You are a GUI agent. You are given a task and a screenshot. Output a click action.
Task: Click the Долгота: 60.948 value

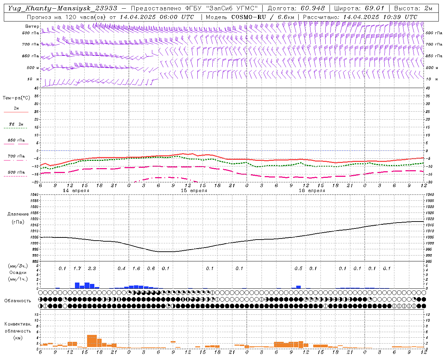pyautogui.click(x=296, y=8)
